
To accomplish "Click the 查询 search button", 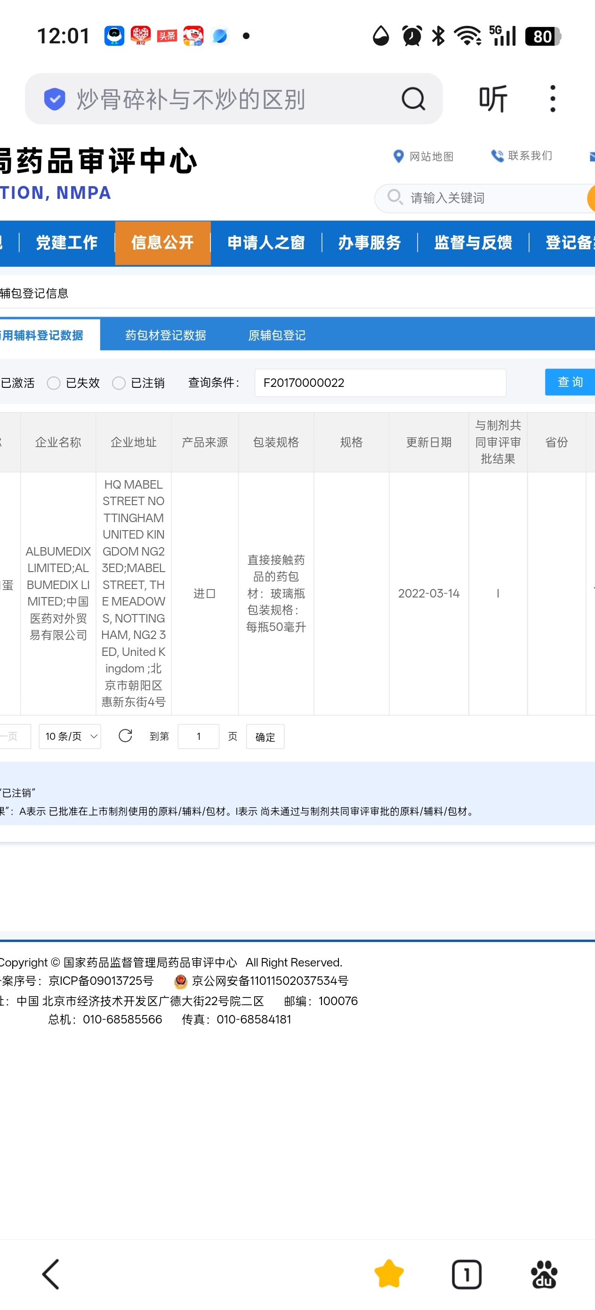I will 570,382.
